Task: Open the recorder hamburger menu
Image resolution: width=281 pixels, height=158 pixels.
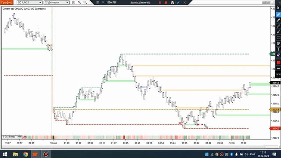Action: (97, 3)
